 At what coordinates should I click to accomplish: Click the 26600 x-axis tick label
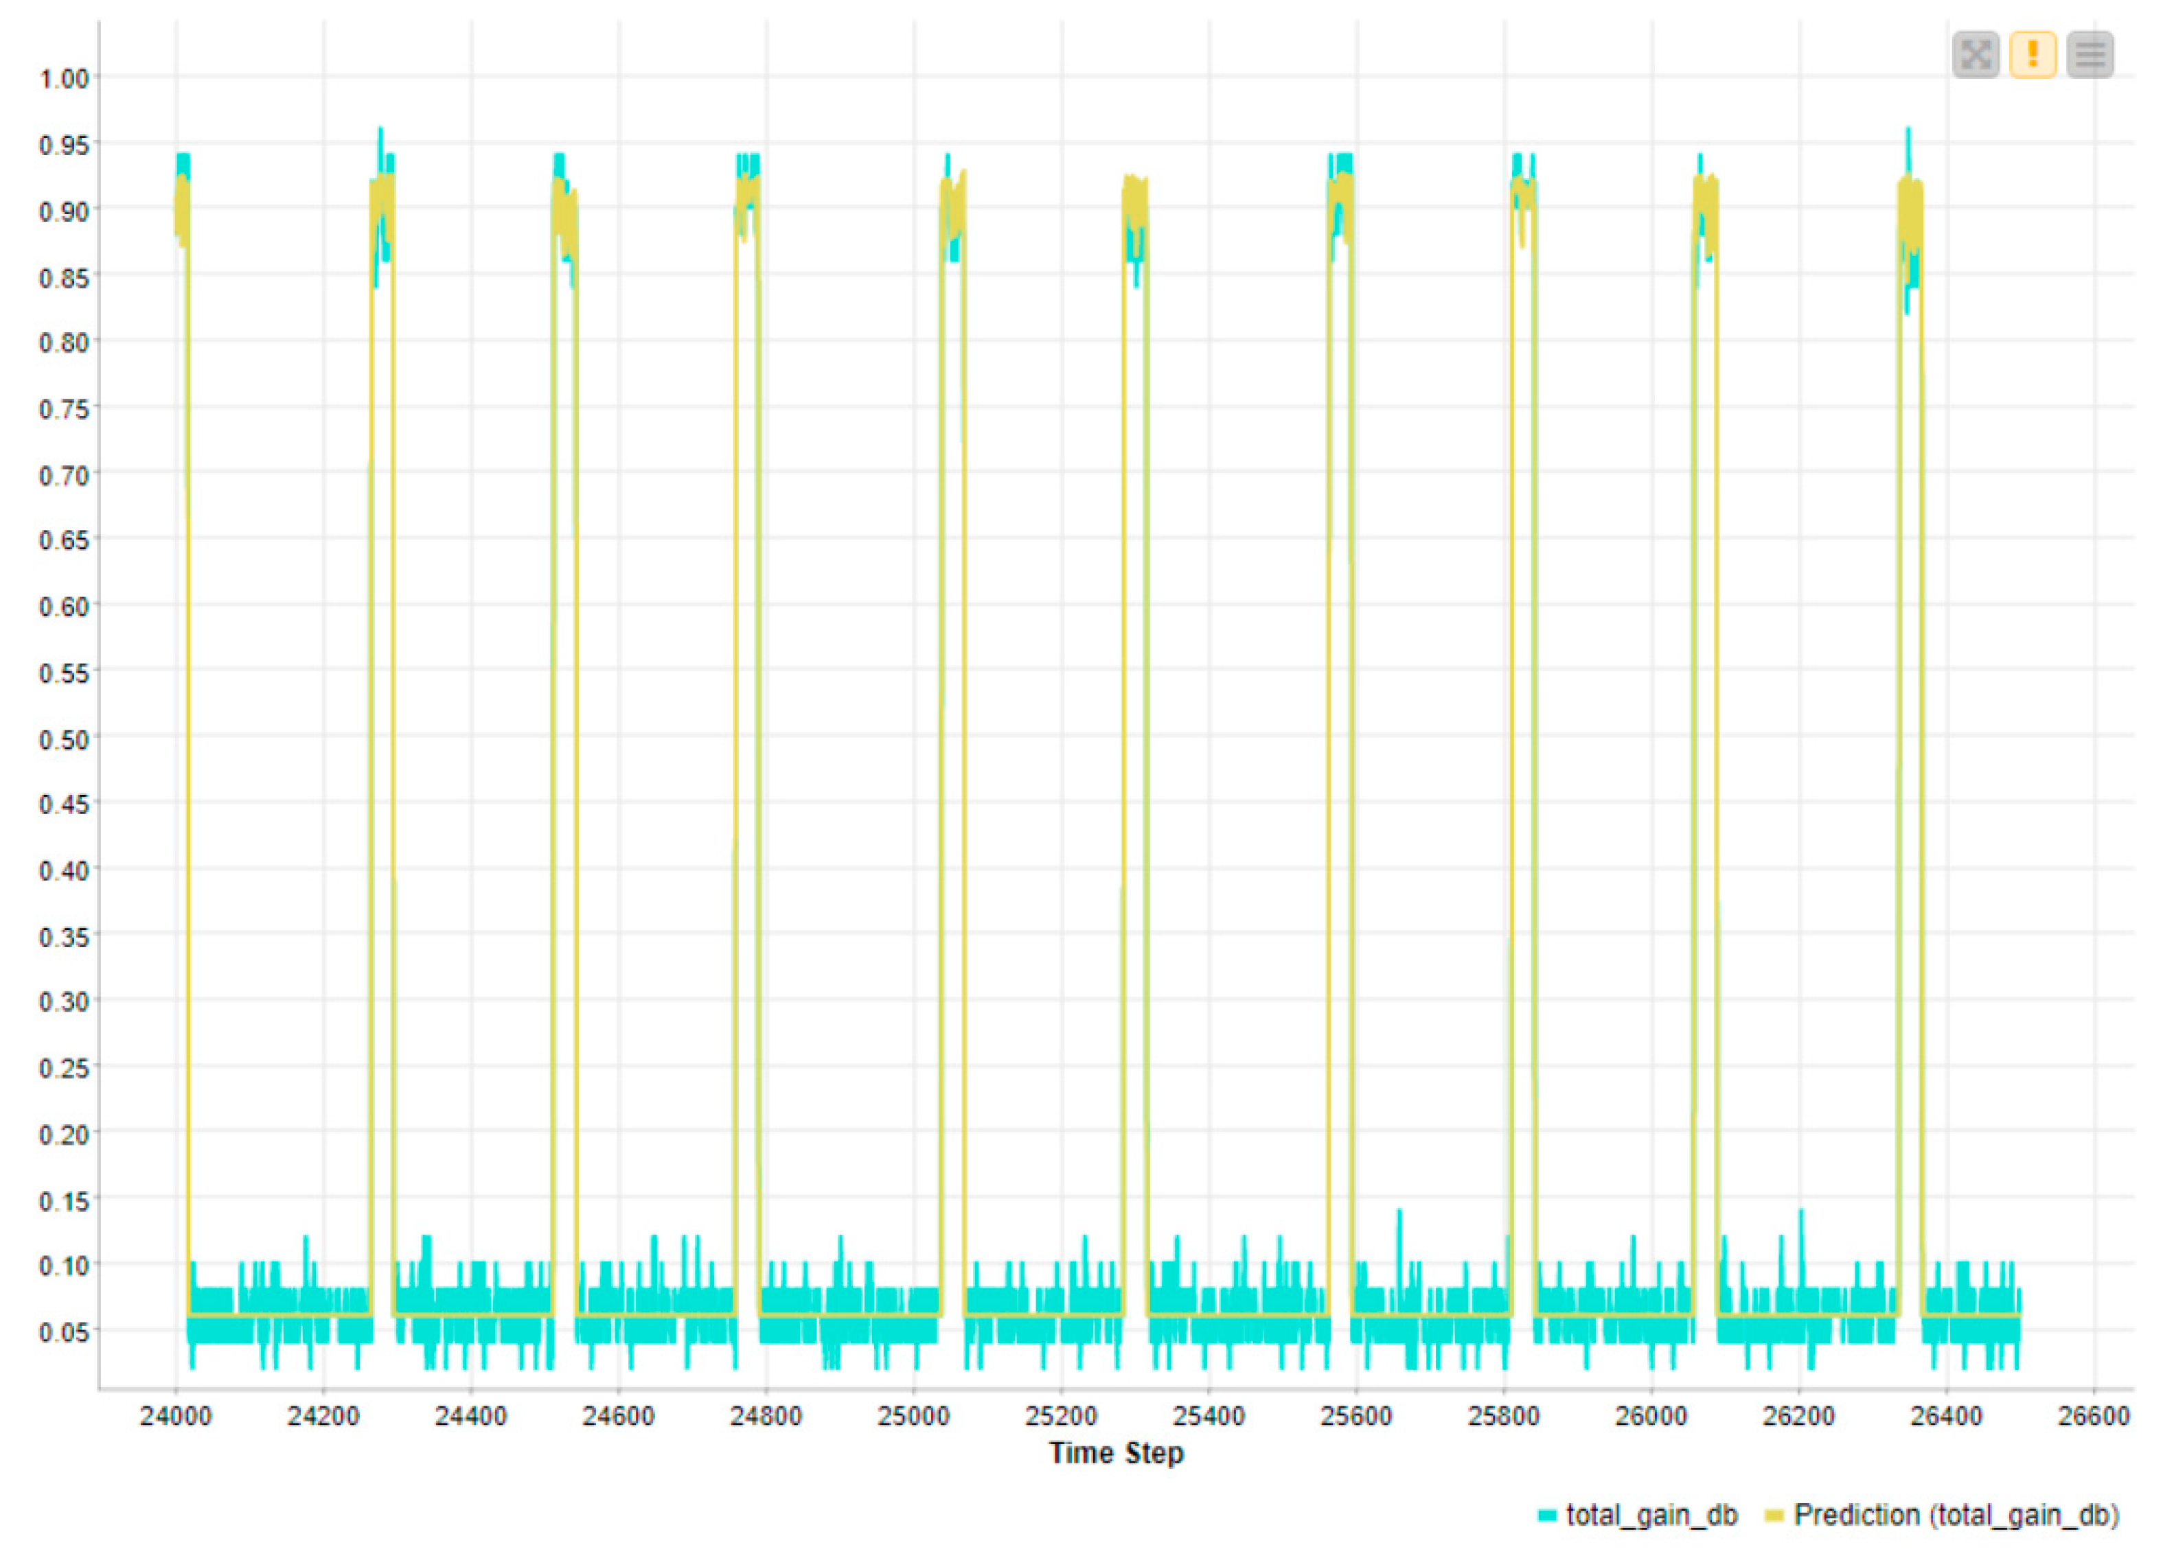click(x=2094, y=1416)
